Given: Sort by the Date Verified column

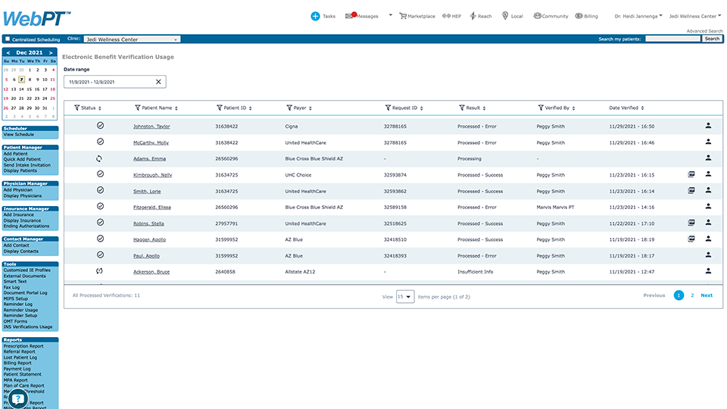Looking at the screenshot, I should (643, 108).
